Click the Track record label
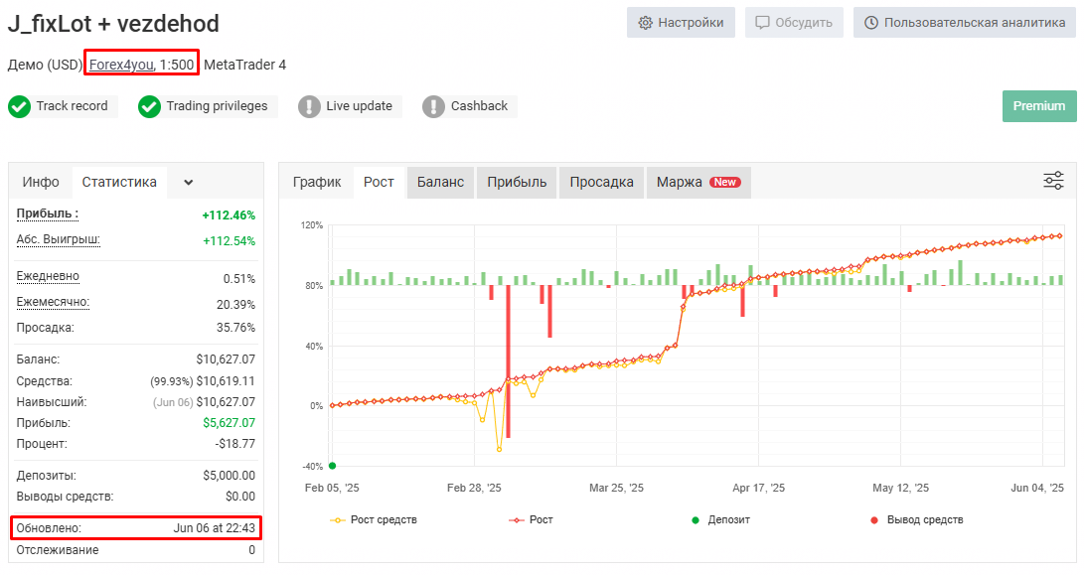Image resolution: width=1084 pixels, height=575 pixels. tap(72, 105)
